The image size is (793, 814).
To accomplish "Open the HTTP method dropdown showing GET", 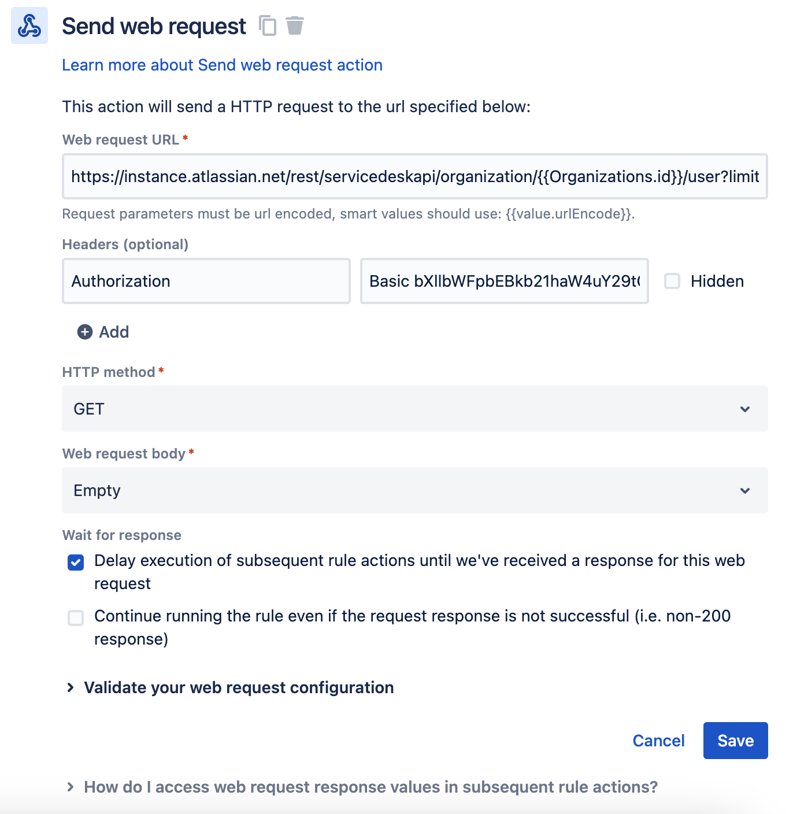I will 415,409.
